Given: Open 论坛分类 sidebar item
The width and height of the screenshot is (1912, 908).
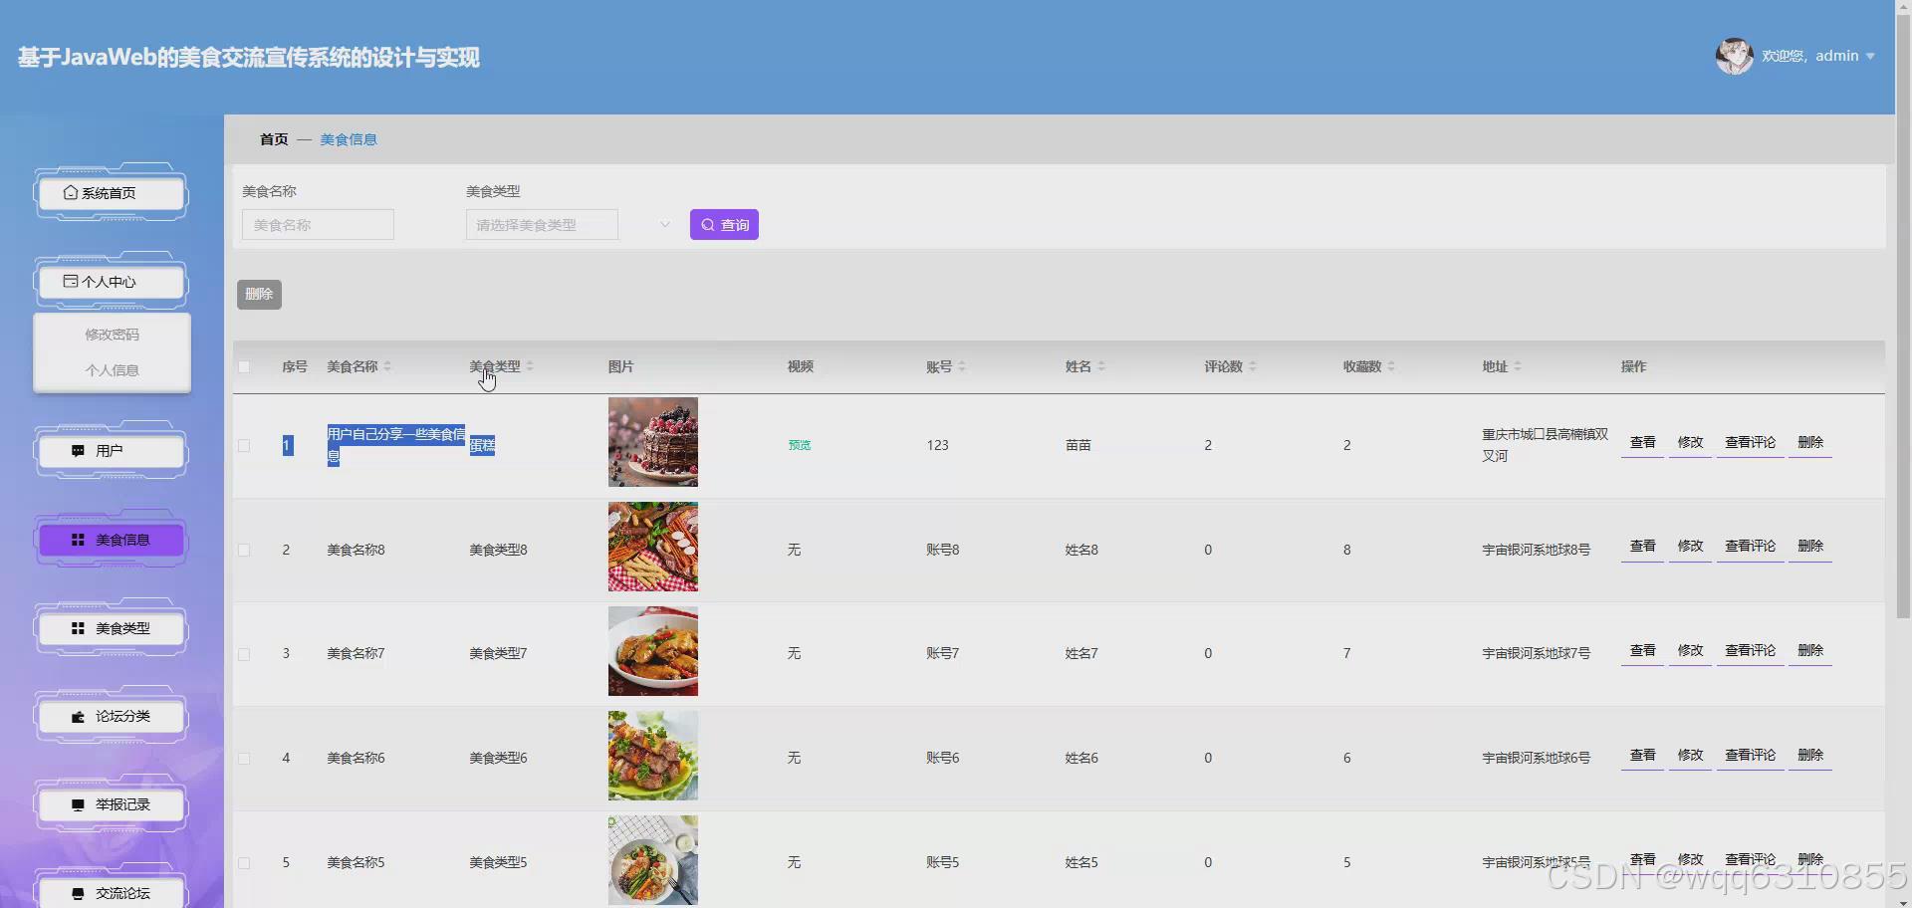Looking at the screenshot, I should (x=111, y=717).
